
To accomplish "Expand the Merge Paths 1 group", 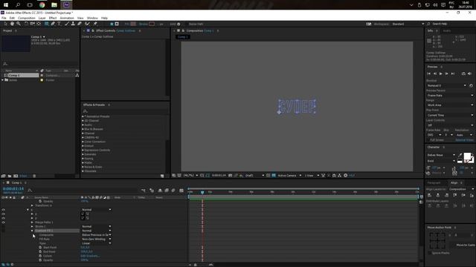I will tap(32, 222).
